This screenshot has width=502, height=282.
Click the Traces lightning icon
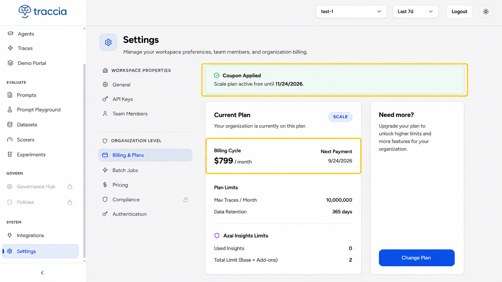coord(11,48)
